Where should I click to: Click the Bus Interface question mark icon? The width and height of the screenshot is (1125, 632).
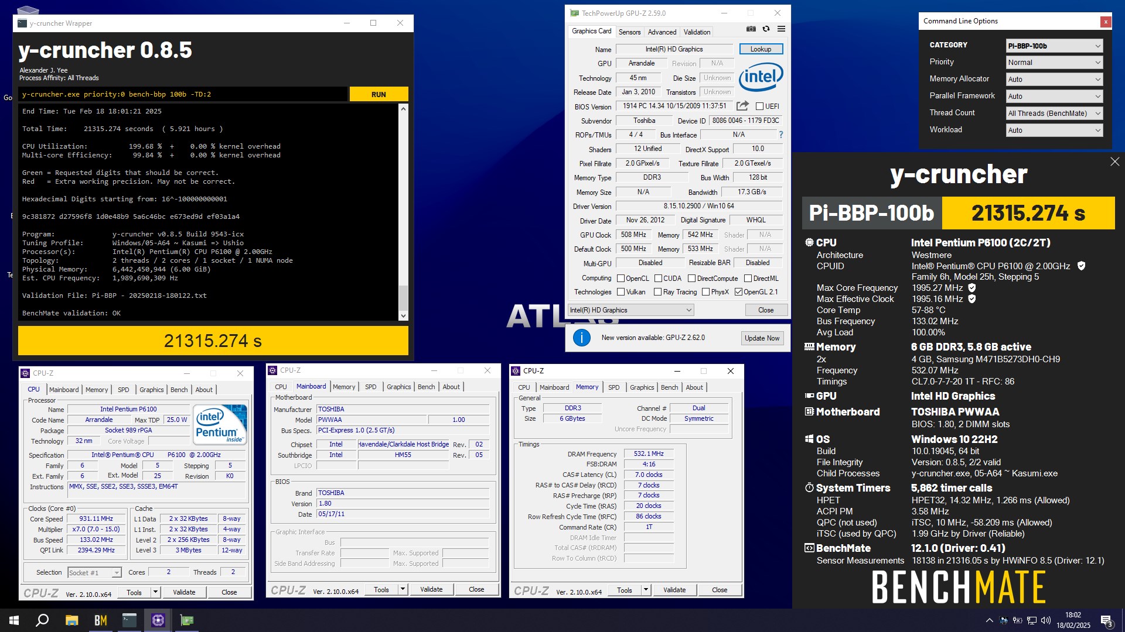coord(780,135)
